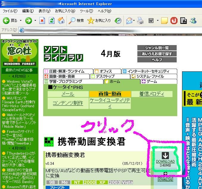Screen dimensions: 202x189
Task: Click the red circular U toolbar icon
Action: (x=174, y=21)
